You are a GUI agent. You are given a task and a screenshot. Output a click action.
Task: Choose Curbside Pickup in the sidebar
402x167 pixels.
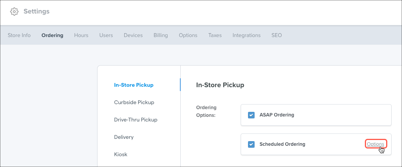coord(134,103)
